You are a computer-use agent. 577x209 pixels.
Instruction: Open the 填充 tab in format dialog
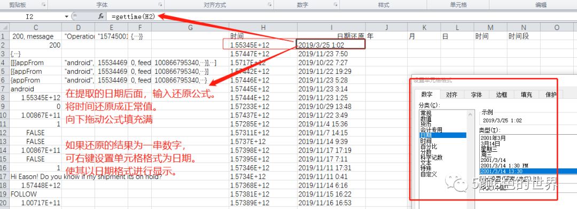(x=526, y=95)
